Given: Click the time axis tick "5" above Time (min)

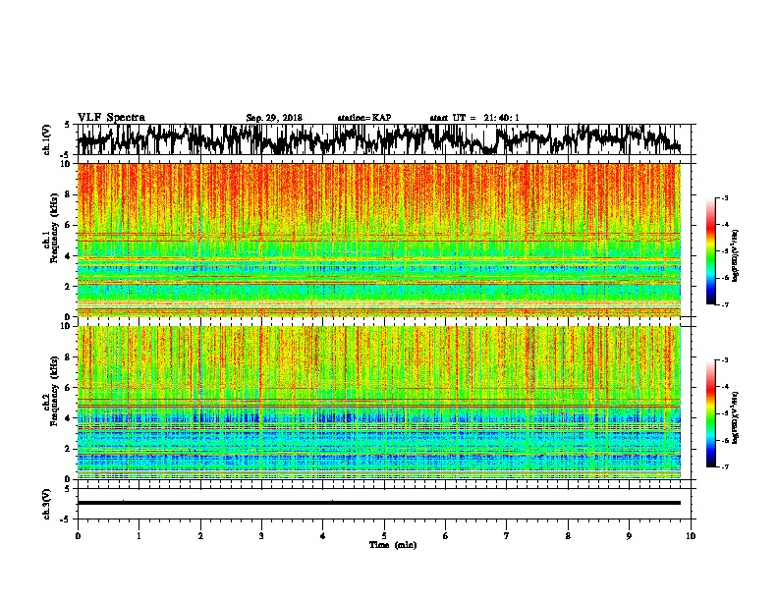Looking at the screenshot, I should 384,536.
